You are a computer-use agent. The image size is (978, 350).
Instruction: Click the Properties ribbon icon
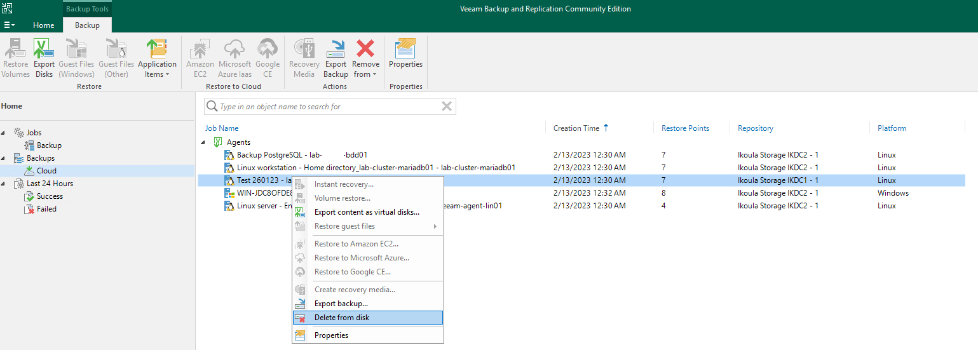405,53
